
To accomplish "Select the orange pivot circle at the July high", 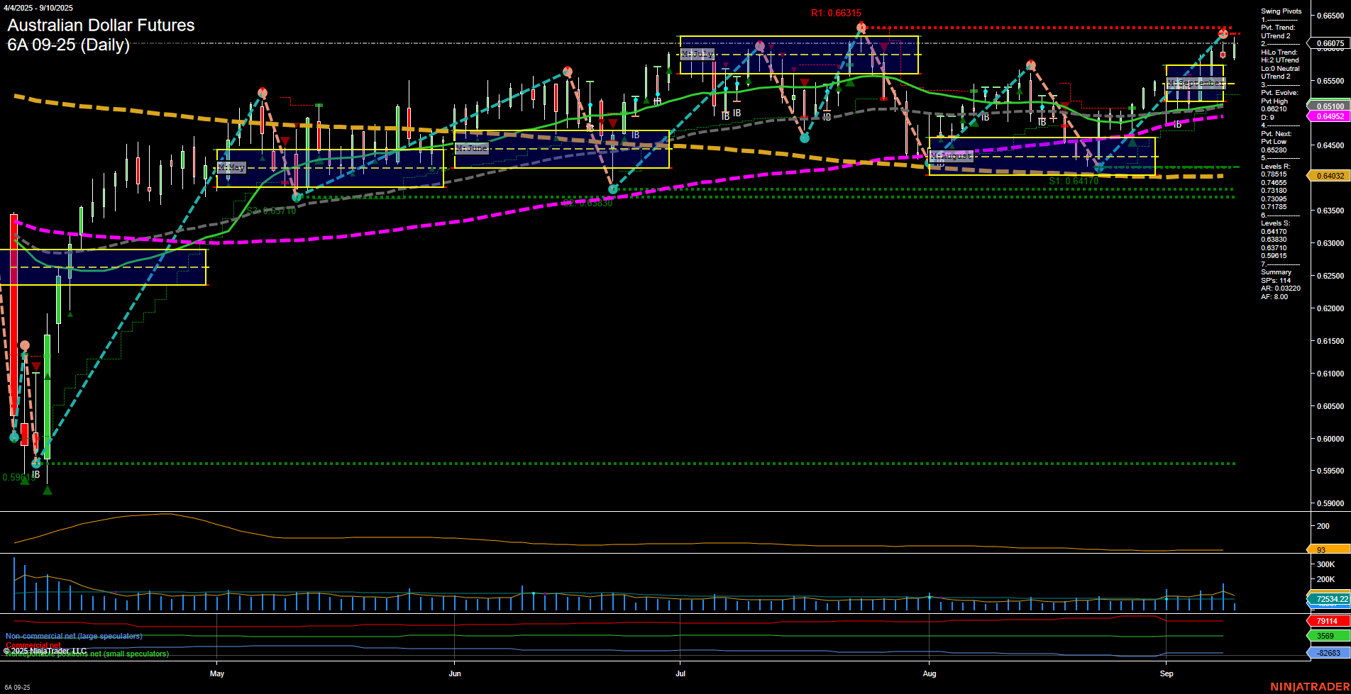I will point(861,27).
